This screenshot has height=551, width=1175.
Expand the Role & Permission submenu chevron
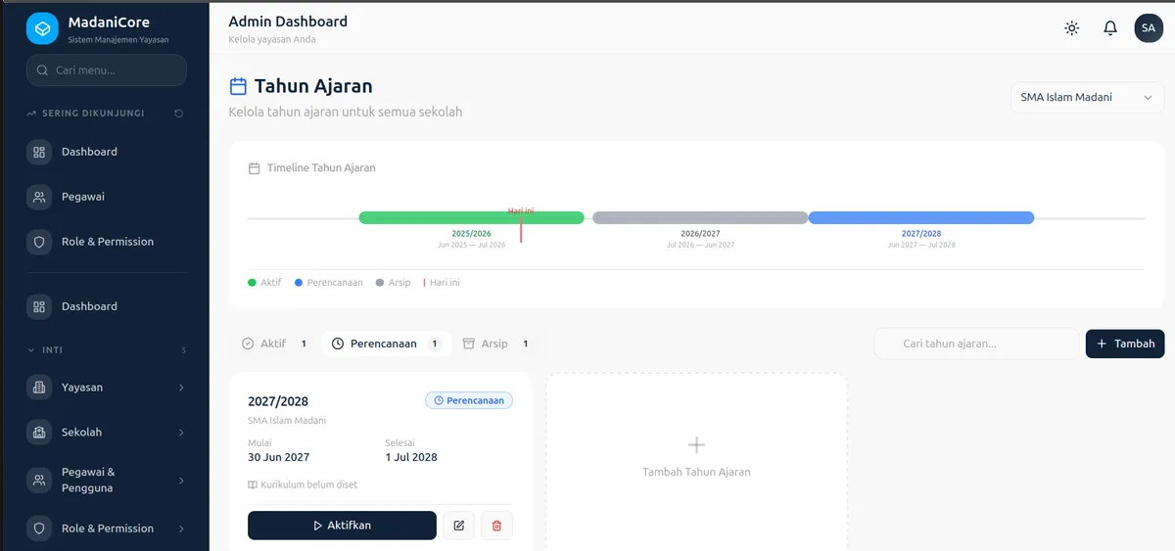coord(181,528)
